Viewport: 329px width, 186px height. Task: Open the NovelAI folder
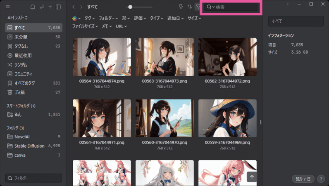33,137
